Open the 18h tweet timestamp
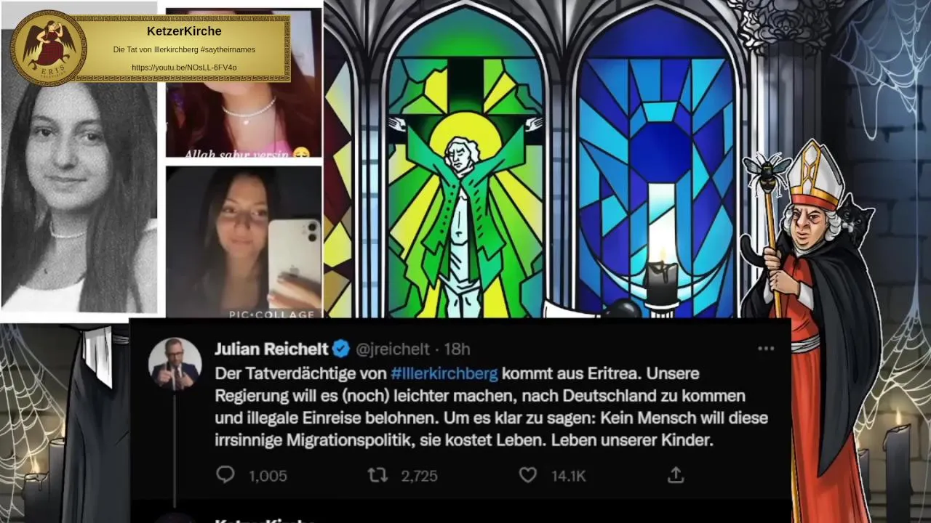931x523 pixels. coord(457,349)
